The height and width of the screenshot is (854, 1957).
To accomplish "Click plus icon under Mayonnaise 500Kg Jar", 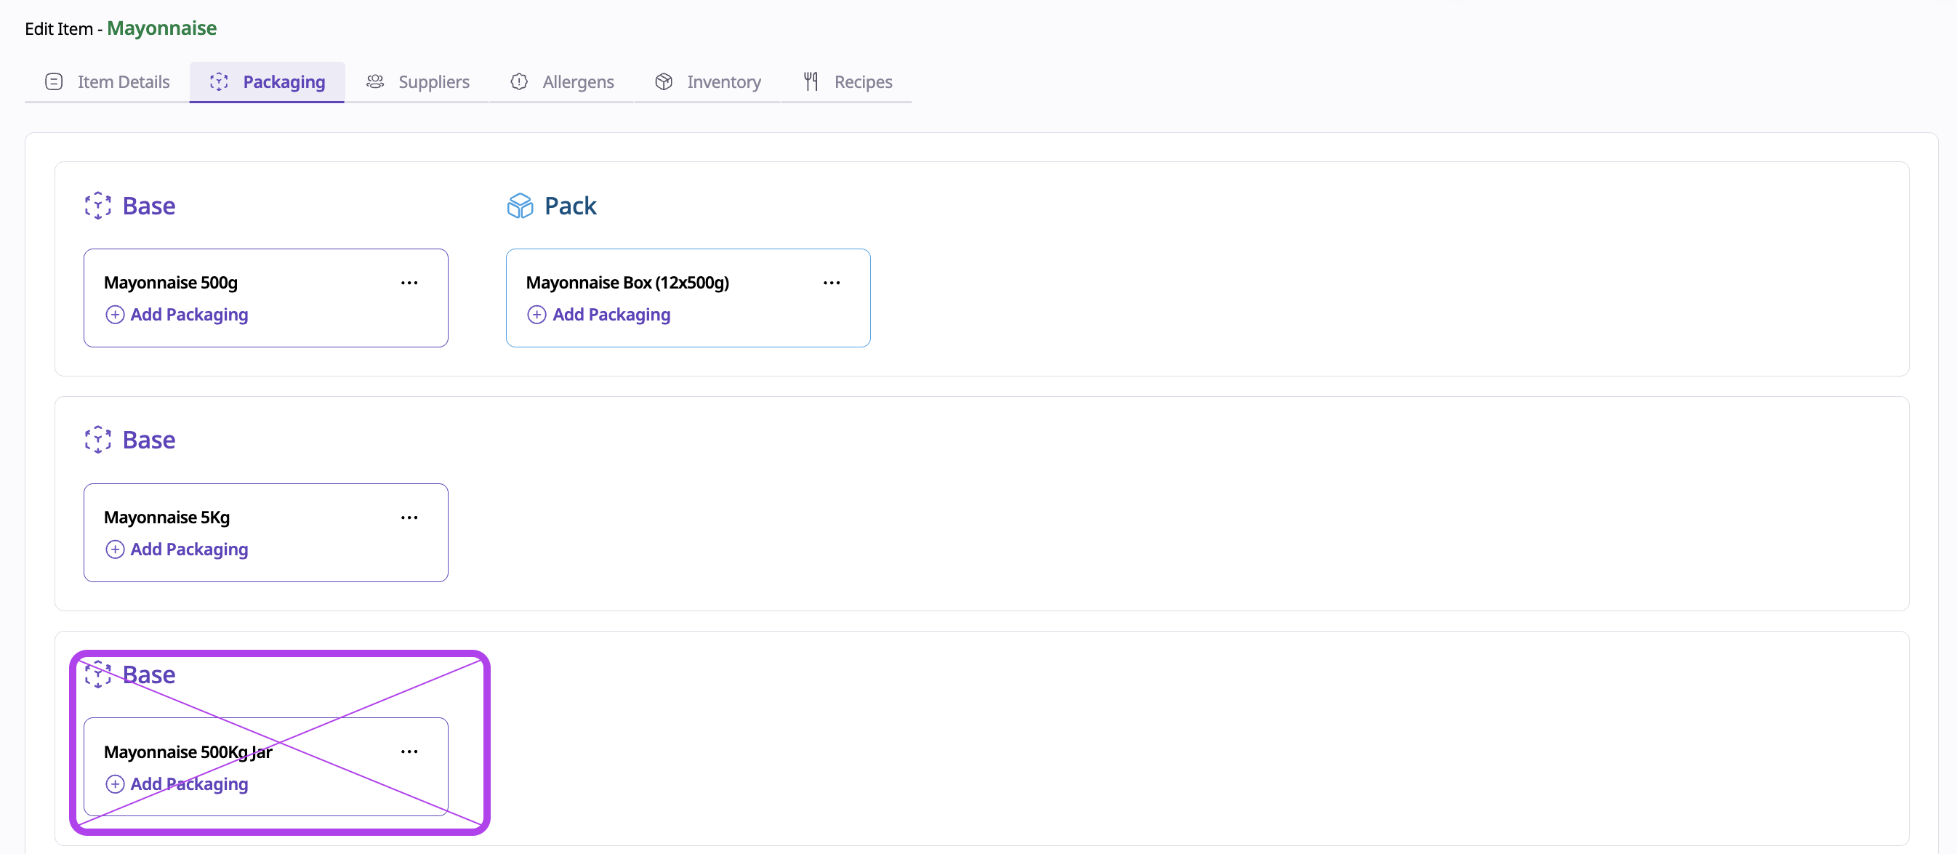I will click(x=115, y=784).
